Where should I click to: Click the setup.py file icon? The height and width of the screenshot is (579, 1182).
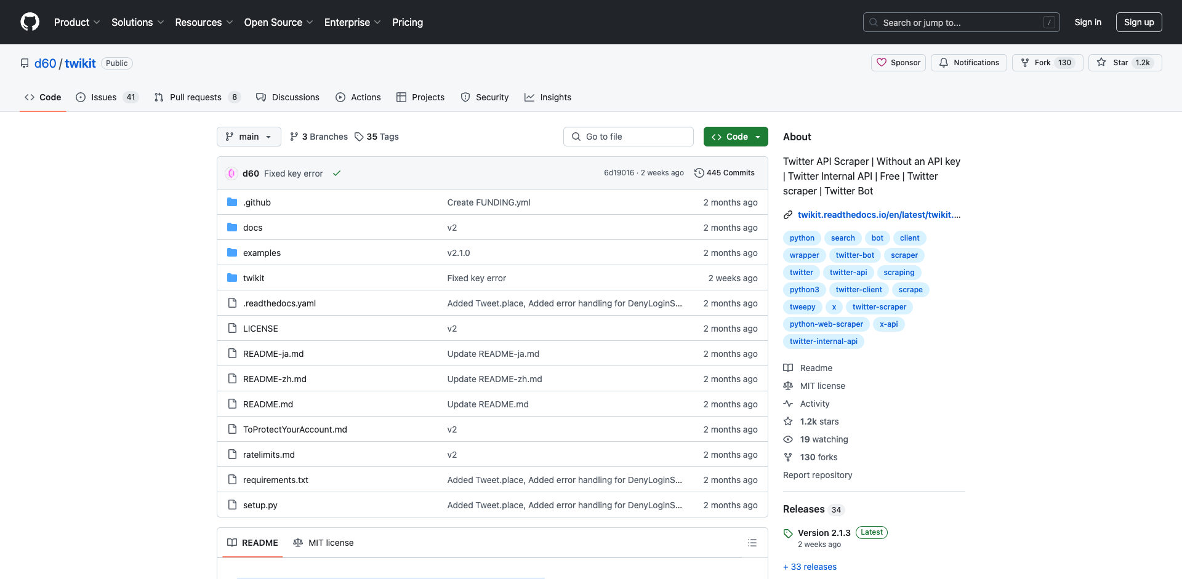[232, 505]
